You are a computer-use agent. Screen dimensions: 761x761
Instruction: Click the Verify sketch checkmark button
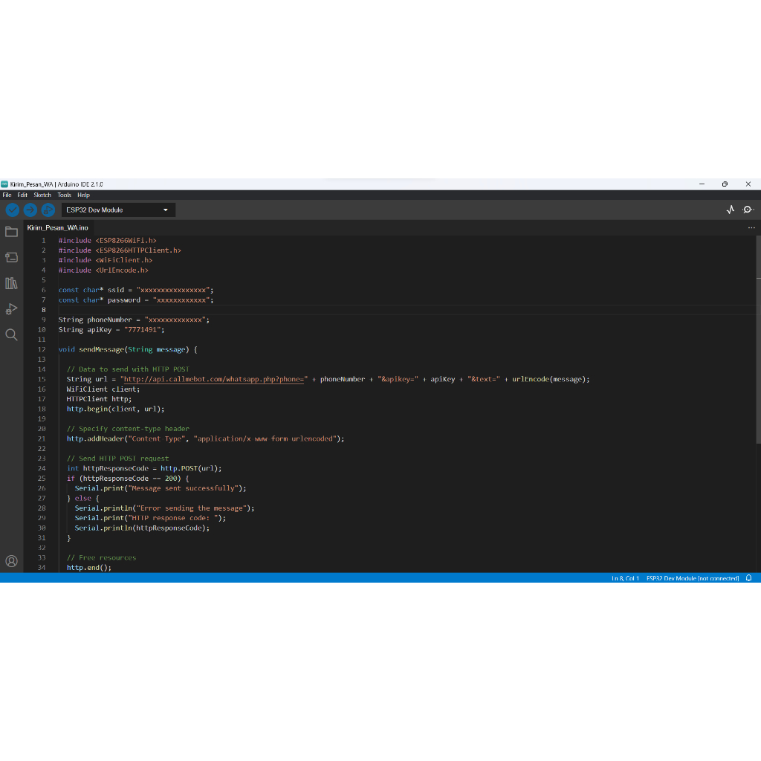13,210
